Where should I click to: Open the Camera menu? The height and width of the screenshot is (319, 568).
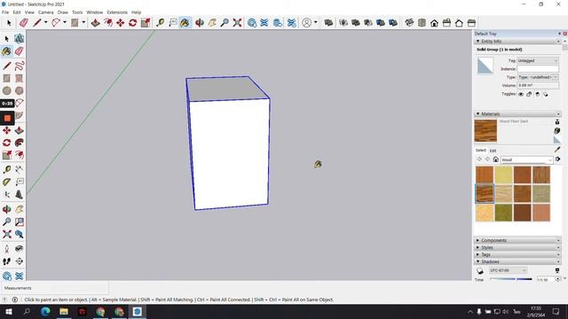(45, 12)
